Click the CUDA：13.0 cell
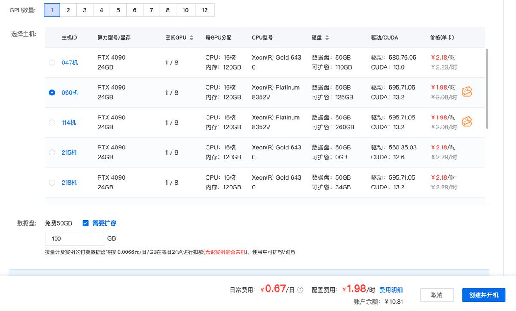This screenshot has height=311, width=516. (x=387, y=67)
